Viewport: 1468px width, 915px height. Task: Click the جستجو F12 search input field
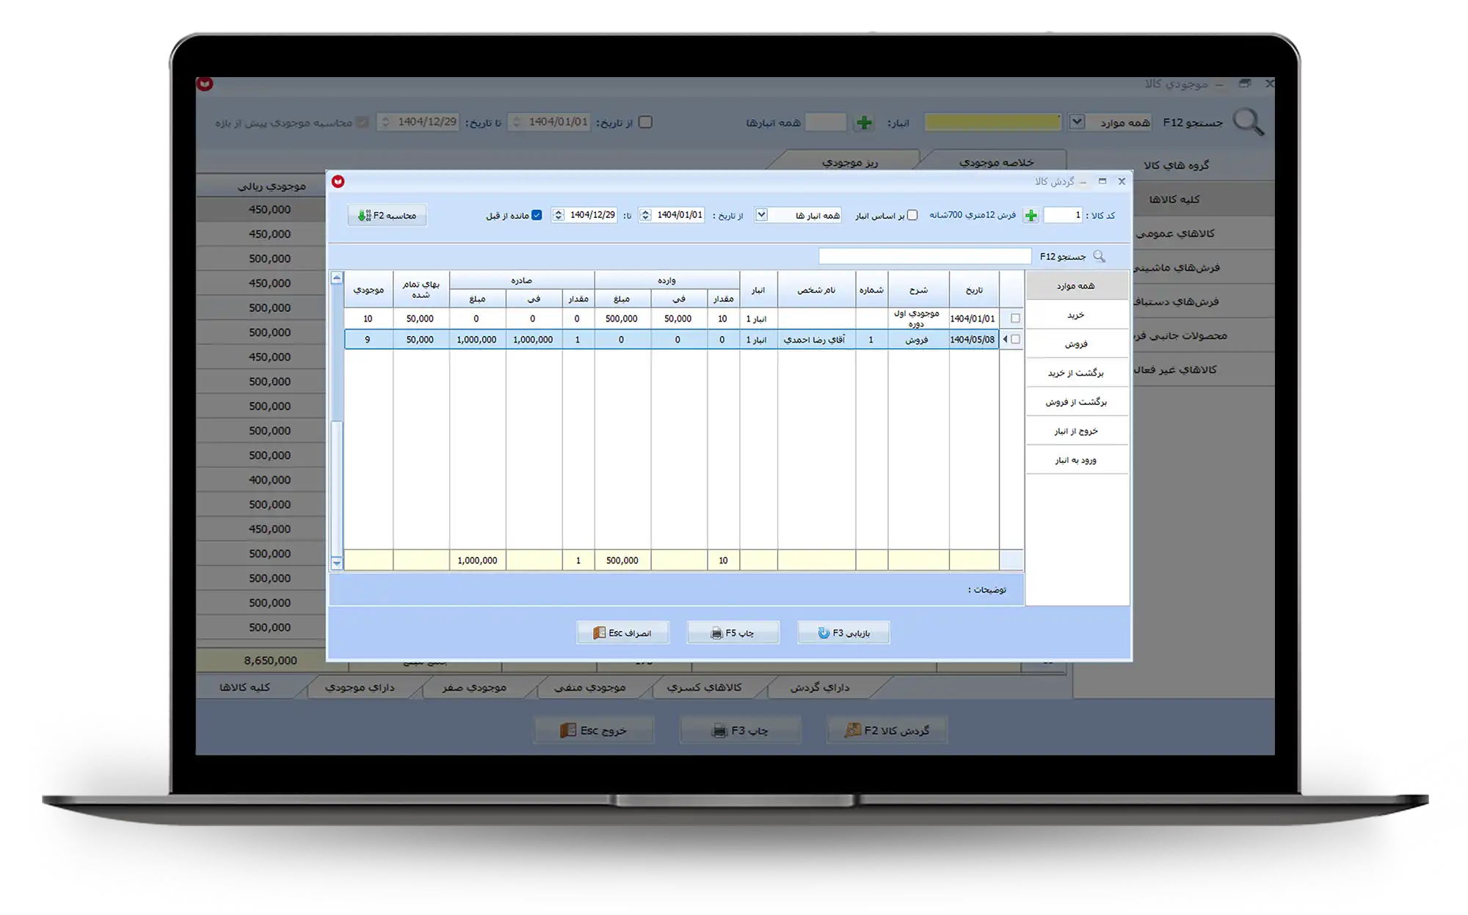click(x=924, y=256)
